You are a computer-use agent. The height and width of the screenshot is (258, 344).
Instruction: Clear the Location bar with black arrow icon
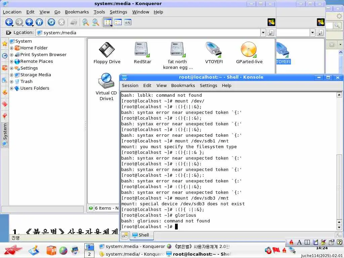tap(8, 33)
